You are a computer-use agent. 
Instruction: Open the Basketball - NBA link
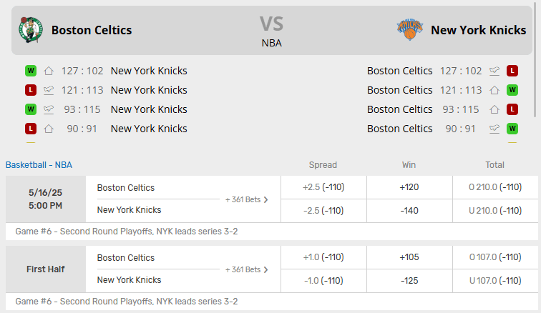pyautogui.click(x=39, y=165)
